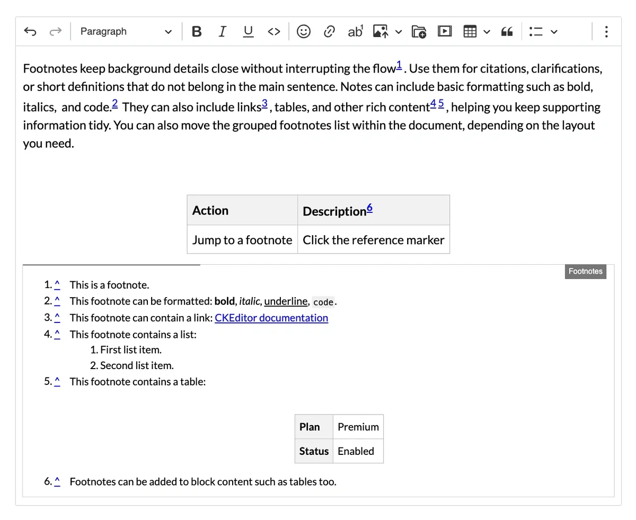Image resolution: width=636 pixels, height=520 pixels.
Task: Open the bulleted list options dropdown
Action: click(554, 32)
